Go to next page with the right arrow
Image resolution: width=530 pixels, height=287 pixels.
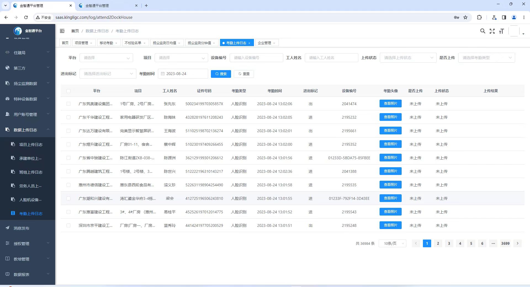coord(518,243)
